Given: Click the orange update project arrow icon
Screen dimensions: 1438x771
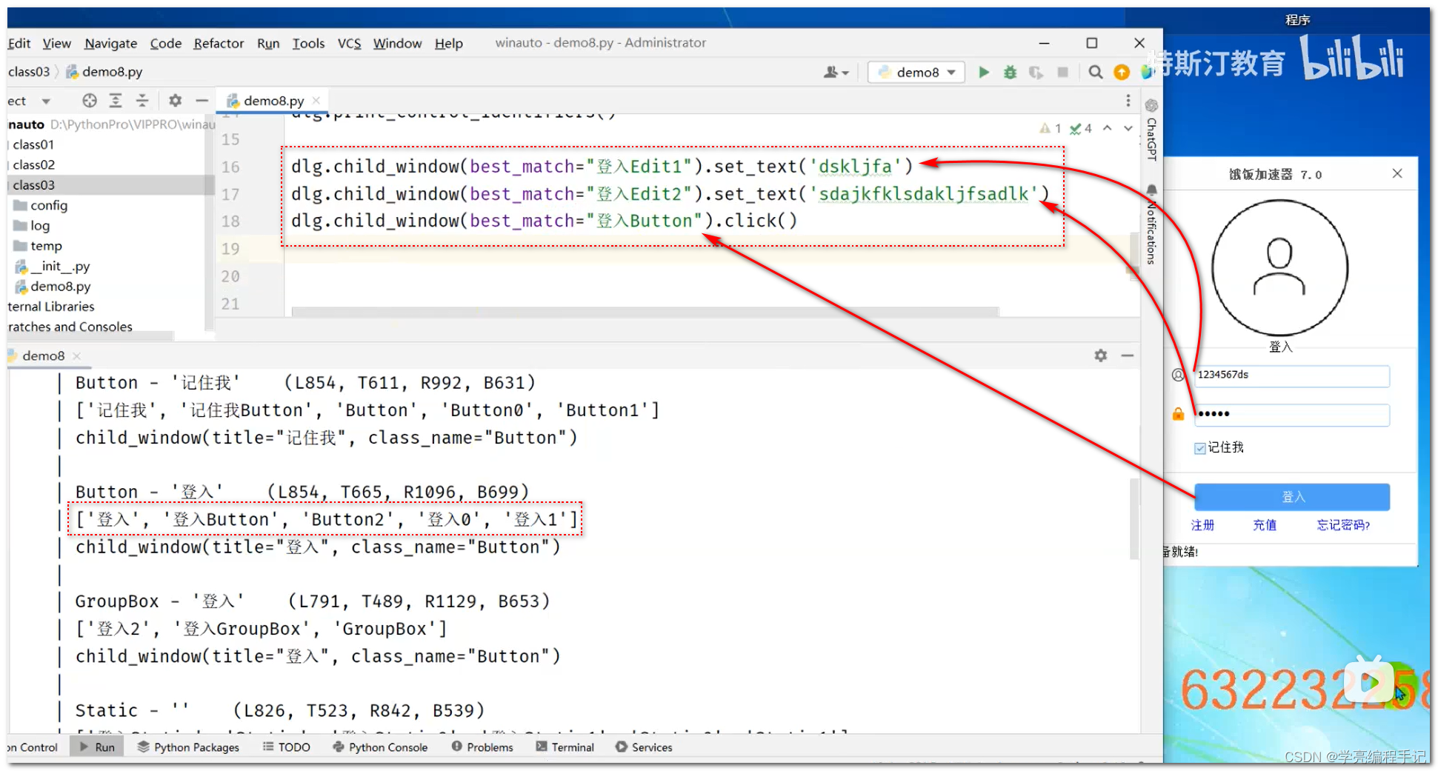Looking at the screenshot, I should 1121,72.
